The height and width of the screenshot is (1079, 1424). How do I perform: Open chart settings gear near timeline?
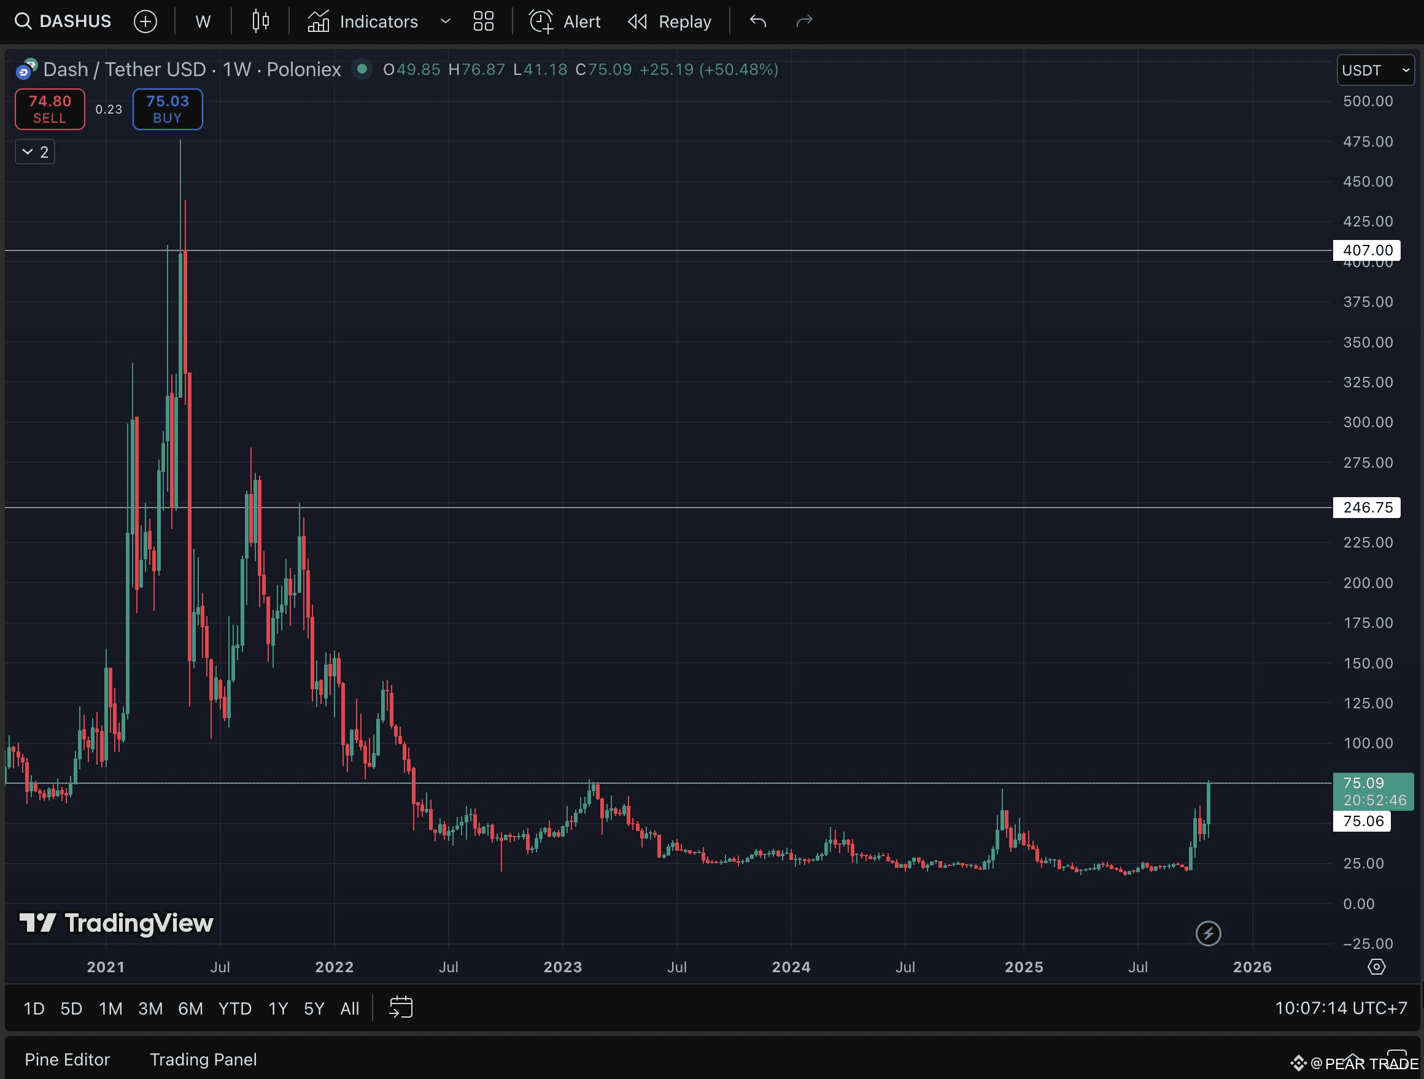tap(1376, 966)
